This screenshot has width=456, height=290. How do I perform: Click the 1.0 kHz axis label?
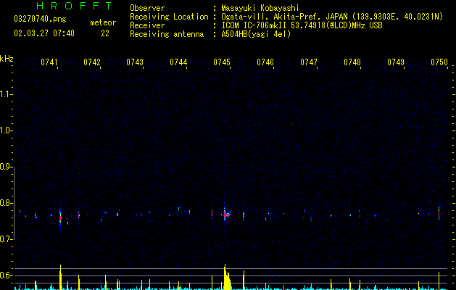6,130
